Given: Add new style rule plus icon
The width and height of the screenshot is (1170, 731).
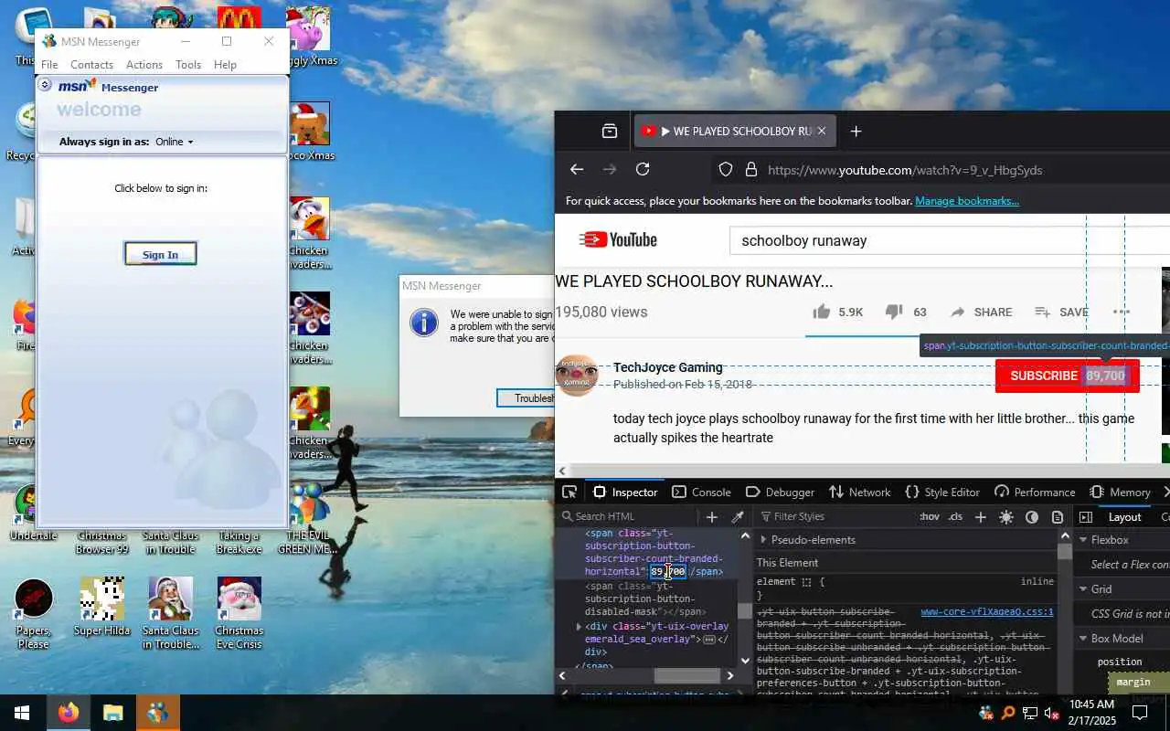Looking at the screenshot, I should pyautogui.click(x=981, y=516).
